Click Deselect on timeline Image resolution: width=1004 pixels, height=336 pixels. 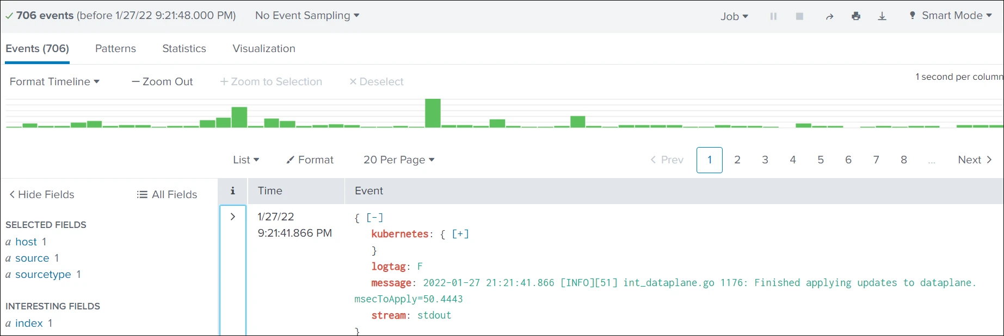[377, 81]
